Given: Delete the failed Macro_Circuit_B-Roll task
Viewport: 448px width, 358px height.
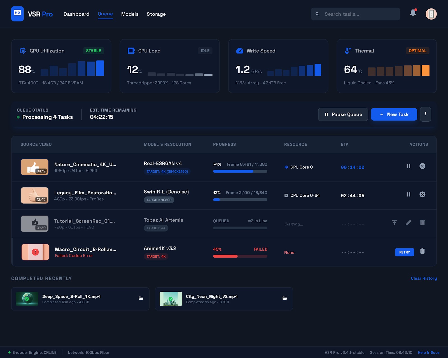Looking at the screenshot, I should coord(422,251).
